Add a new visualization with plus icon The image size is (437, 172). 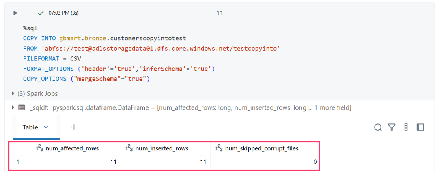pos(74,127)
